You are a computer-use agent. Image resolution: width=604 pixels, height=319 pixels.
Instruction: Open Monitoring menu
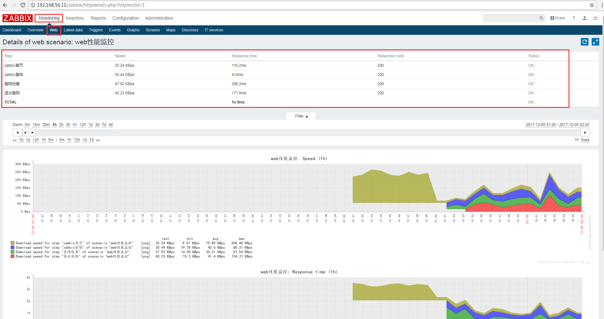pos(49,18)
